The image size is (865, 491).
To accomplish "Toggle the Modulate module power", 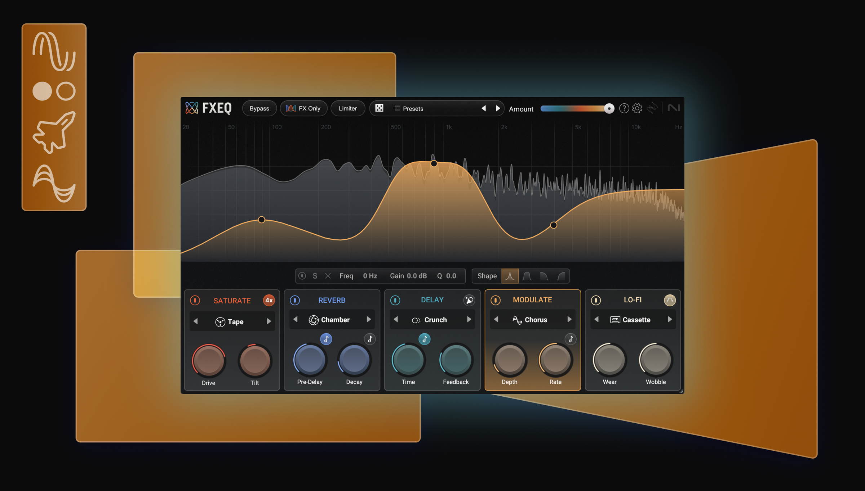I will point(496,300).
